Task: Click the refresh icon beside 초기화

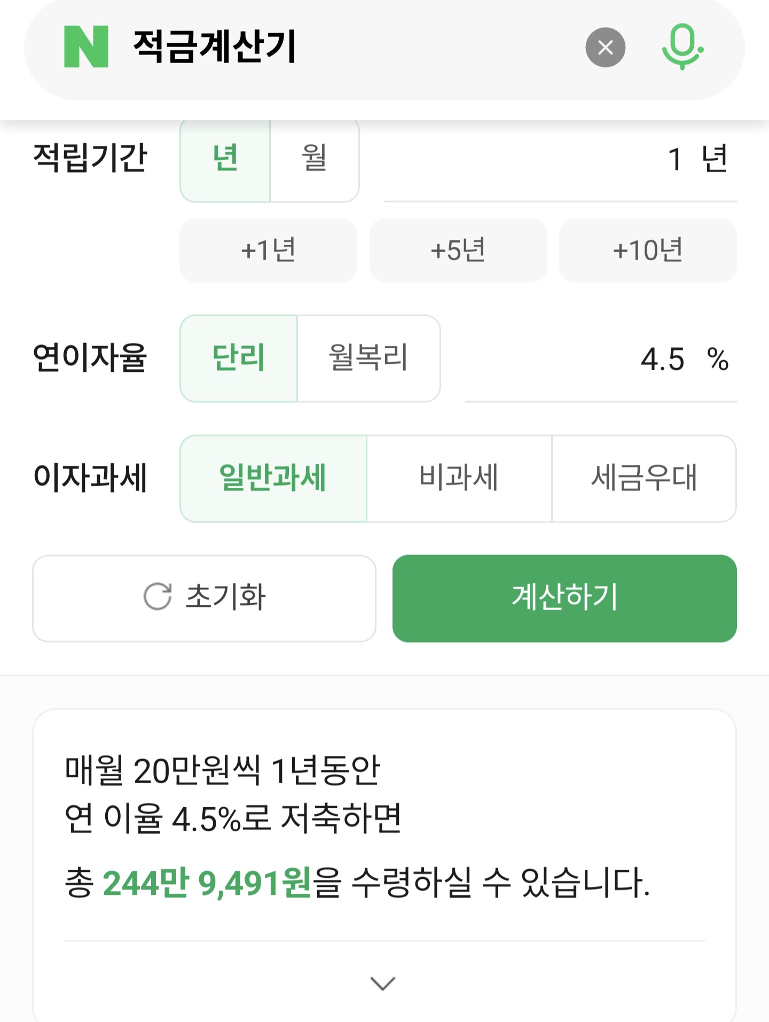Action: coord(158,597)
